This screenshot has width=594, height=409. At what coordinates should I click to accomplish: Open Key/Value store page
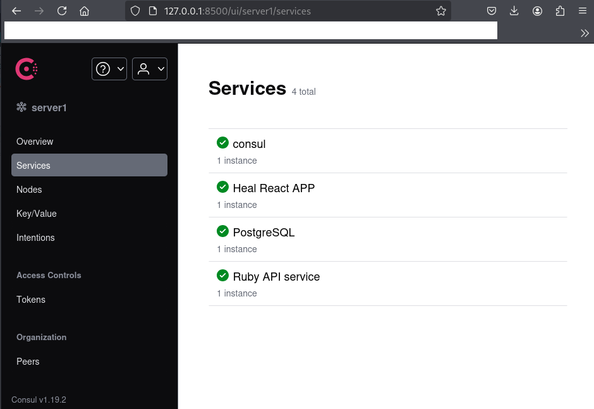point(37,214)
